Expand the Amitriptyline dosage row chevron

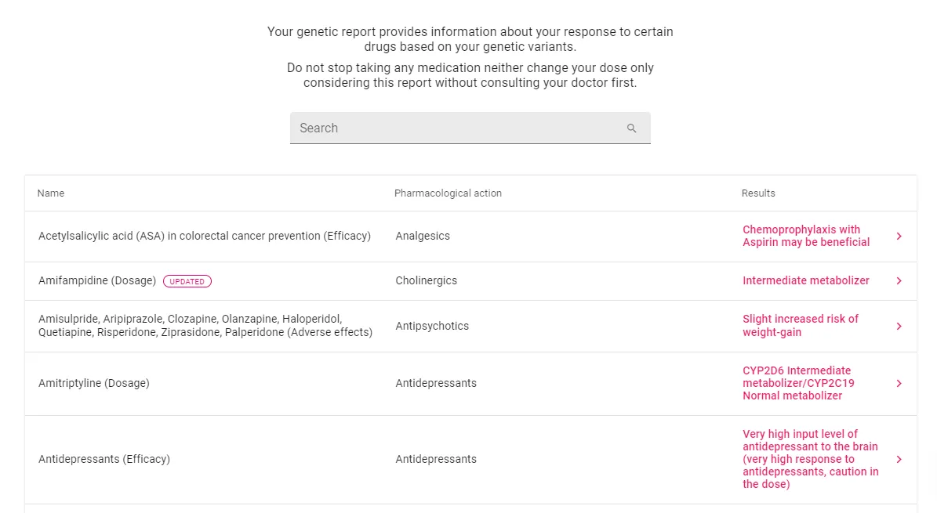899,383
